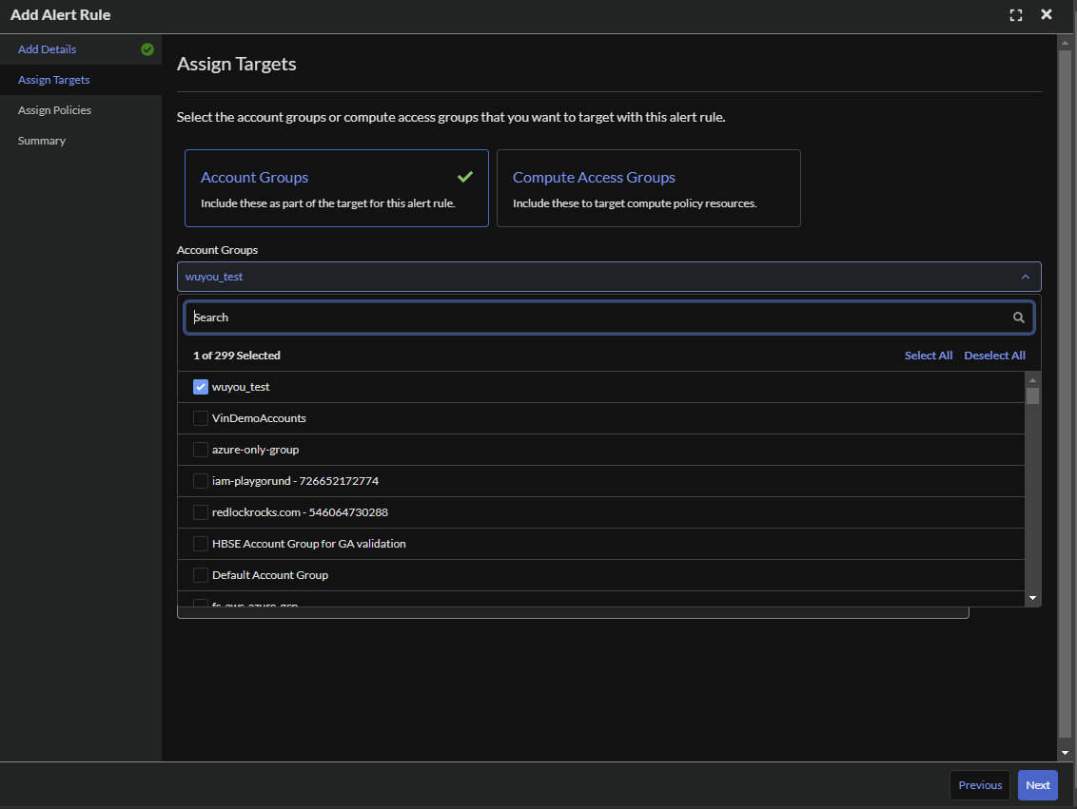Click the Next button
Image resolution: width=1077 pixels, height=809 pixels.
(1037, 784)
